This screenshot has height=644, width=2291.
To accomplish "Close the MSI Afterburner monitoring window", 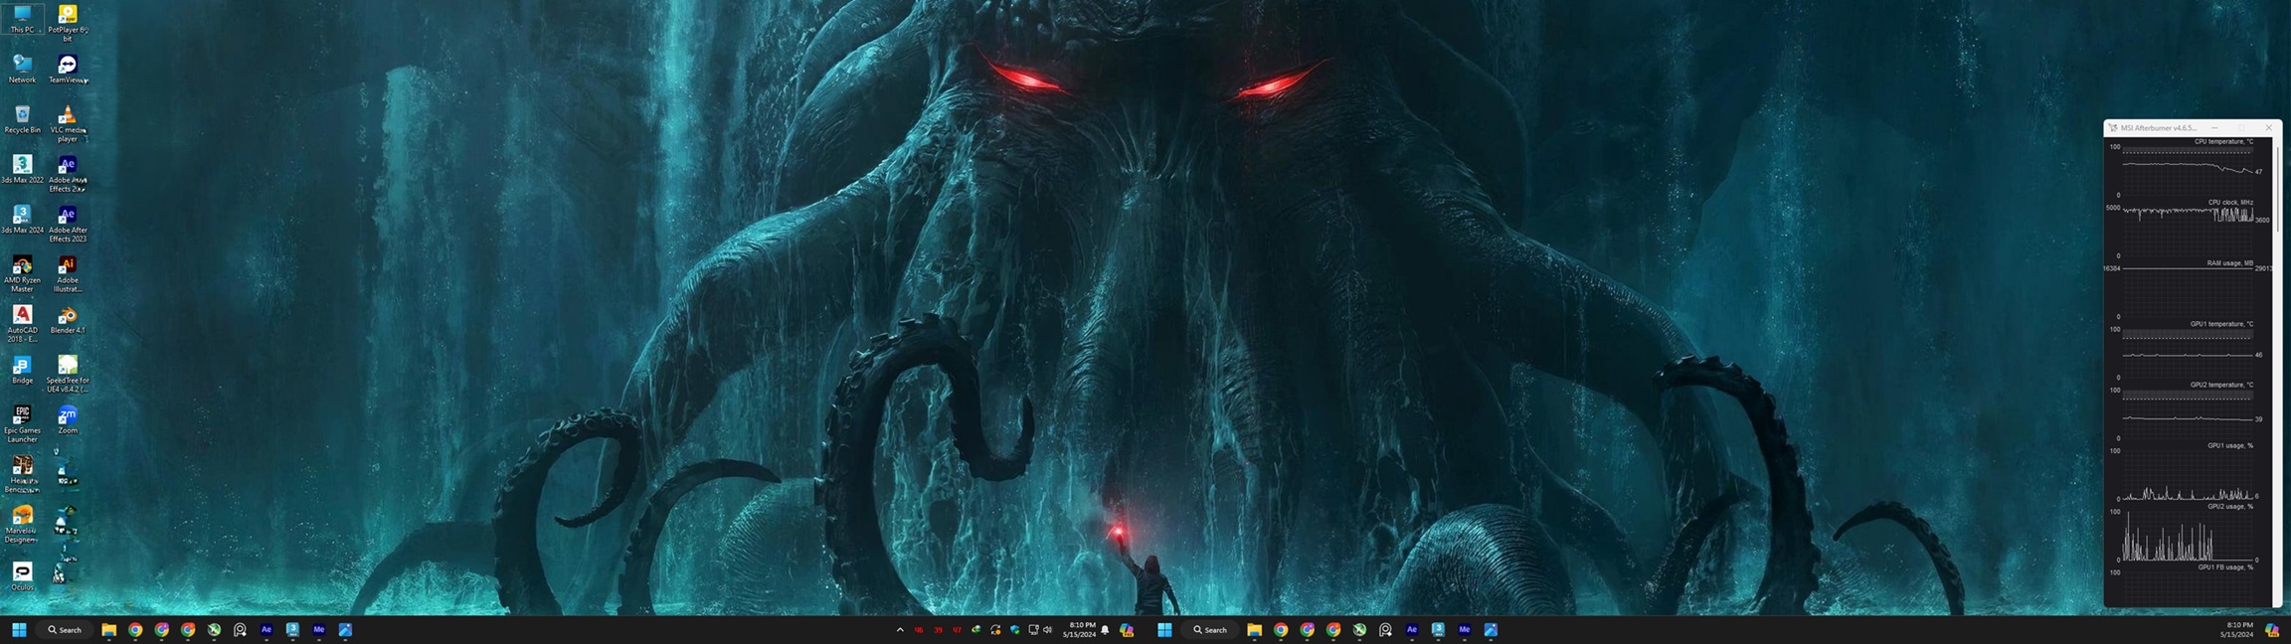I will click(2268, 127).
